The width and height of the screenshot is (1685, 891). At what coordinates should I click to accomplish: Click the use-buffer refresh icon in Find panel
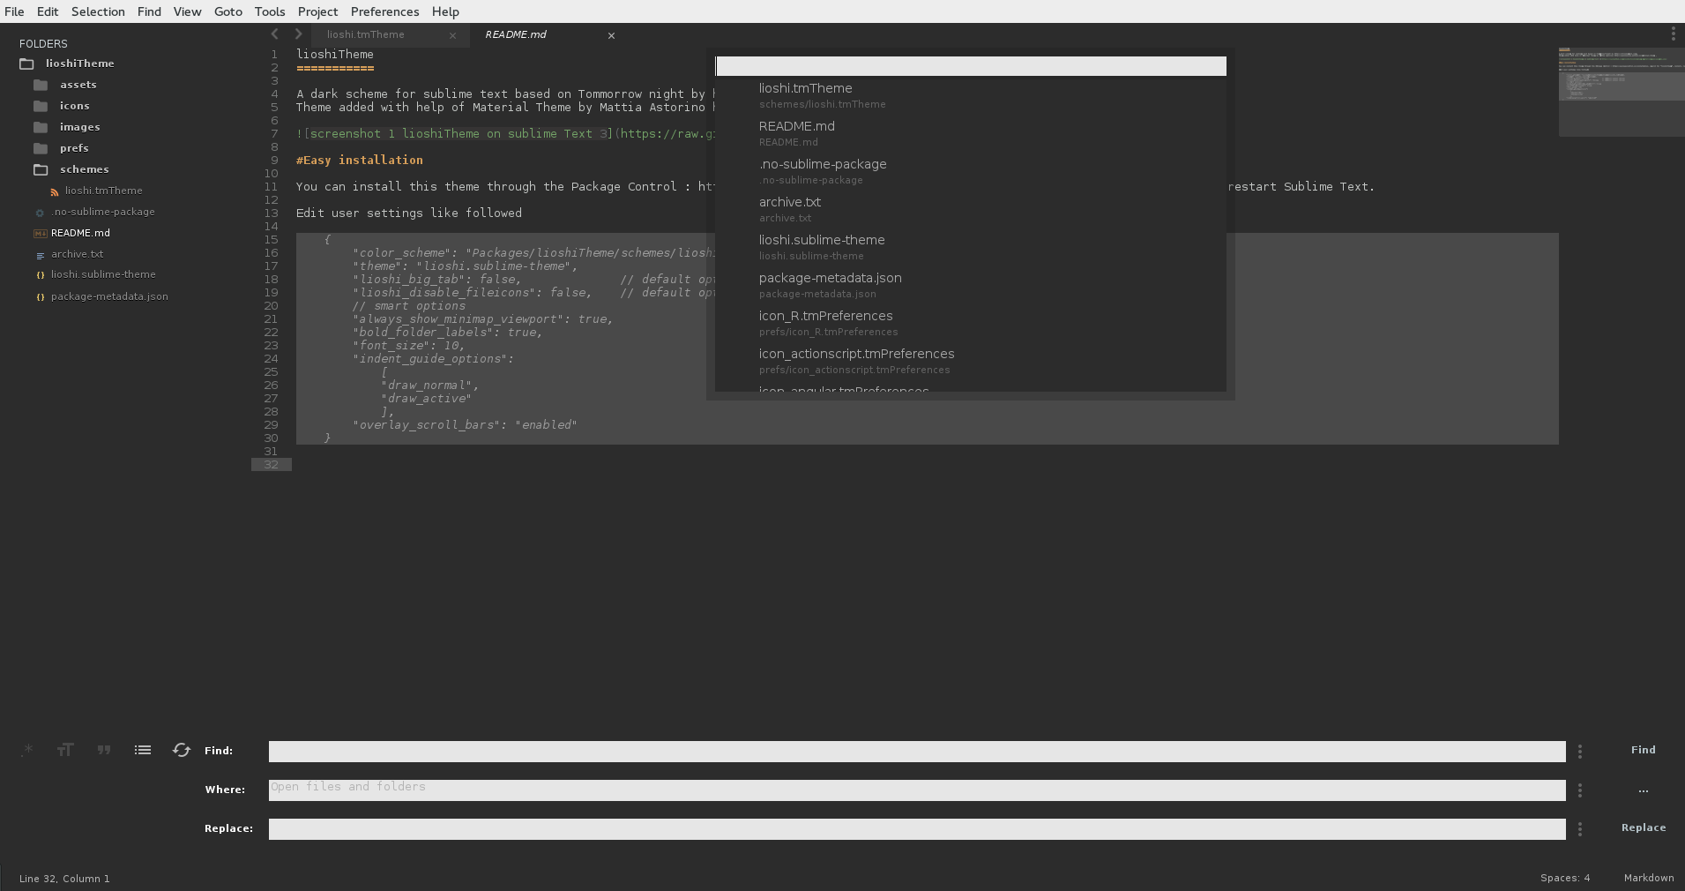pyautogui.click(x=182, y=751)
